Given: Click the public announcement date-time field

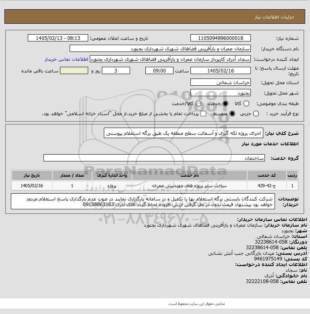Looking at the screenshot, I should coord(58,38).
